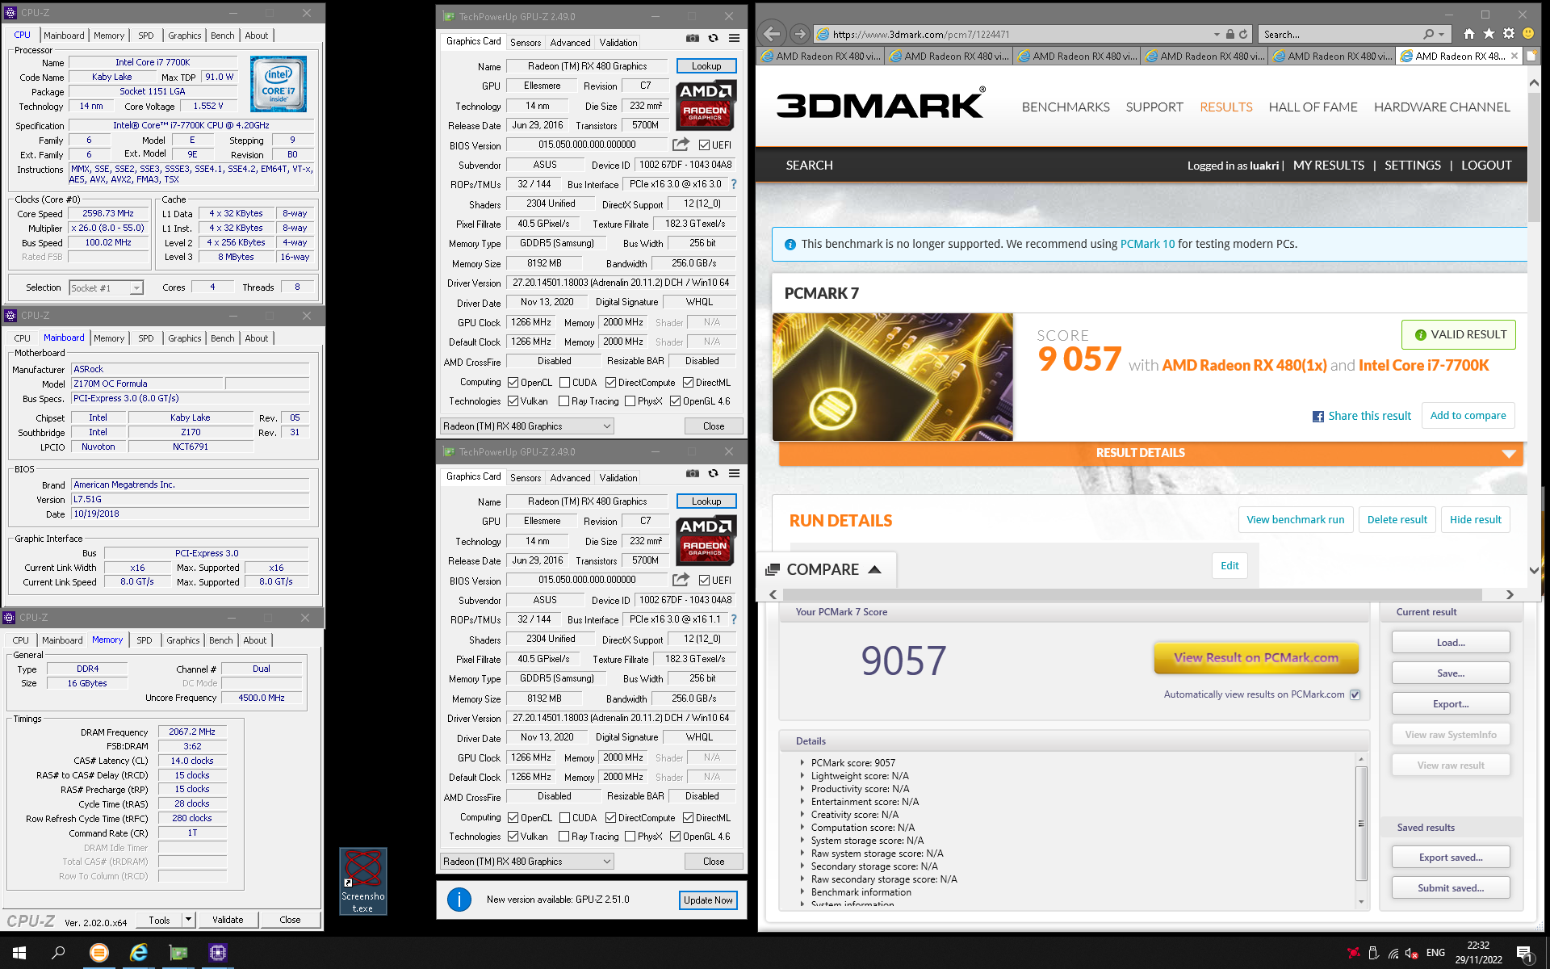Click the Add to compare button
This screenshot has width=1550, height=969.
click(x=1468, y=416)
